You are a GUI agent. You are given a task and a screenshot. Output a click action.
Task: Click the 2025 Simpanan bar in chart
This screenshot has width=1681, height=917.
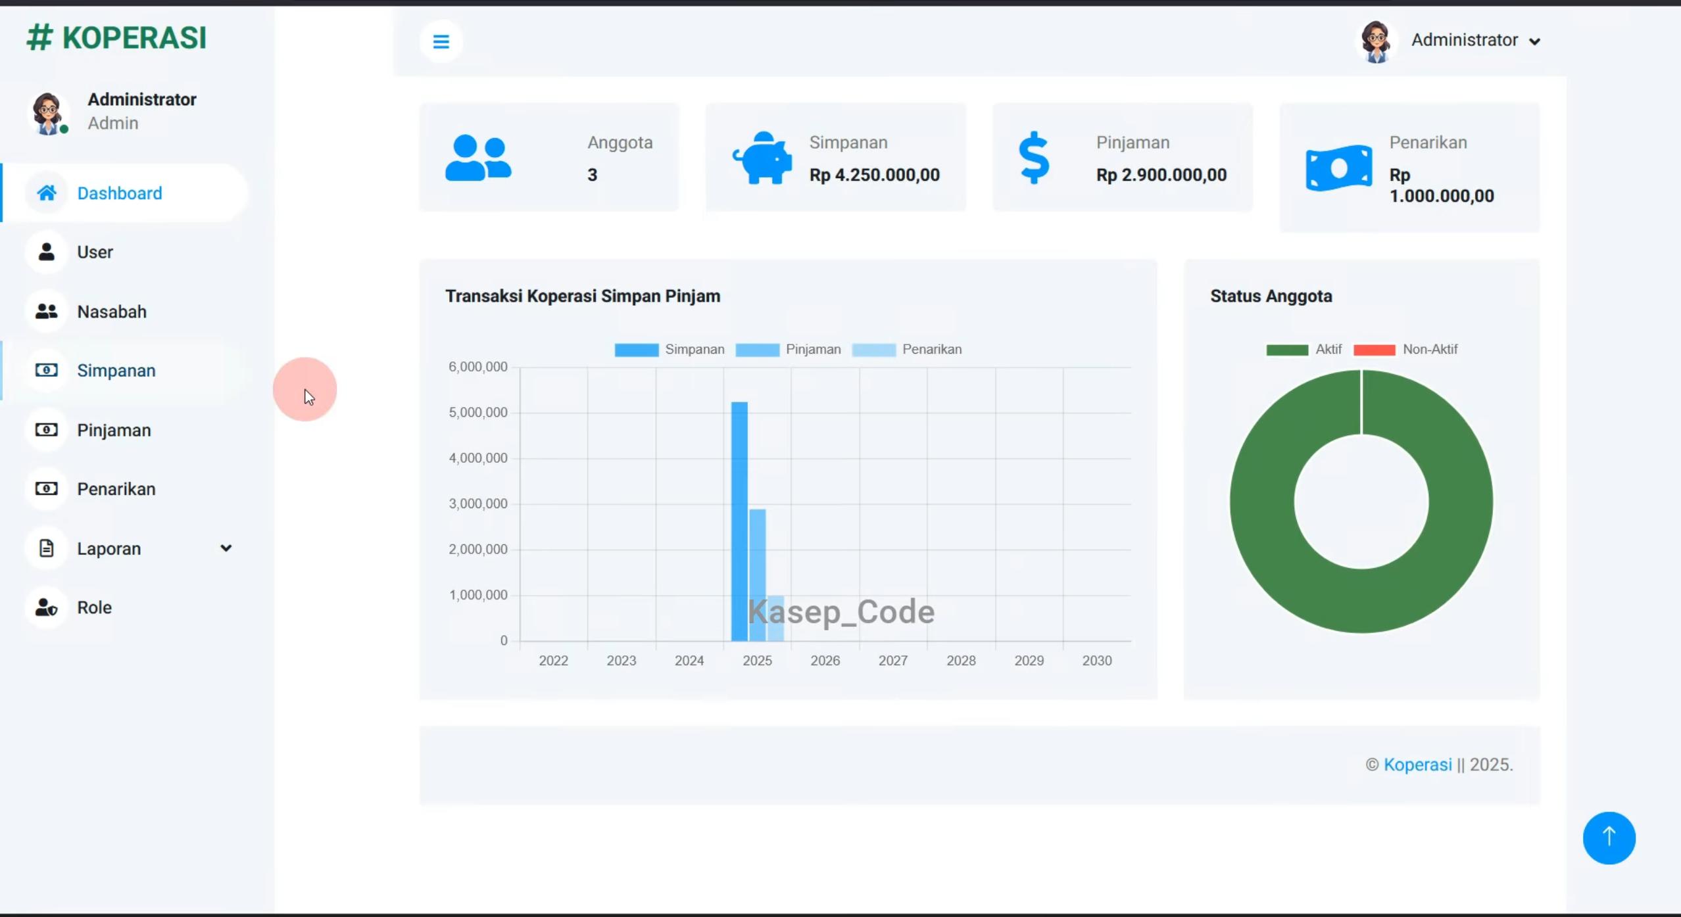pos(739,521)
